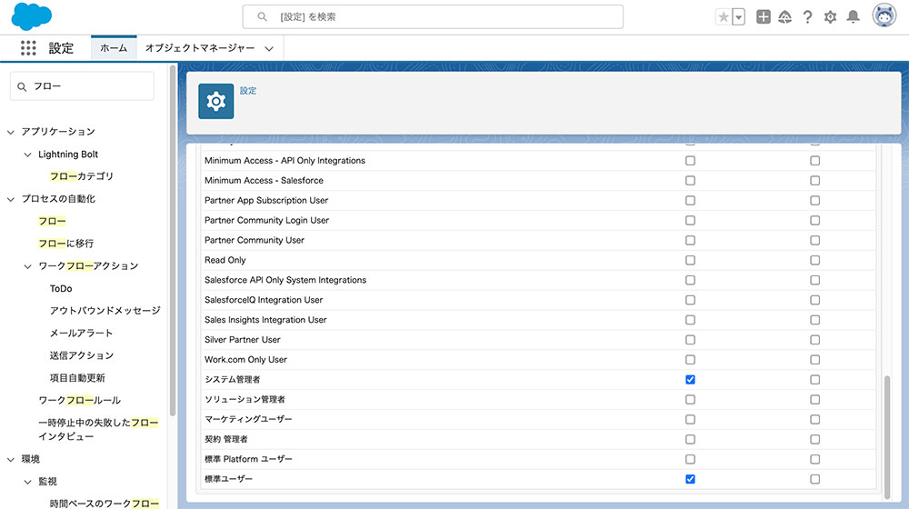
Task: Check first checkbox for Read Only
Action: tap(690, 260)
